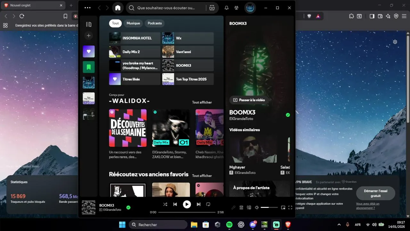The width and height of the screenshot is (410, 231).
Task: Open lyrics microphone icon
Action: point(234,208)
